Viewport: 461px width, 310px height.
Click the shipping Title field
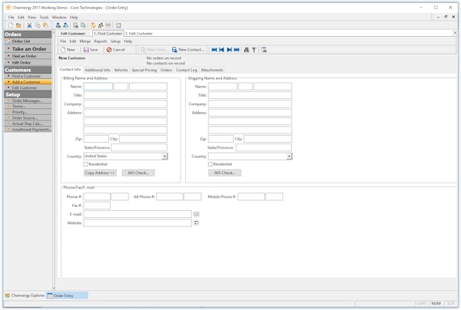tap(250, 95)
